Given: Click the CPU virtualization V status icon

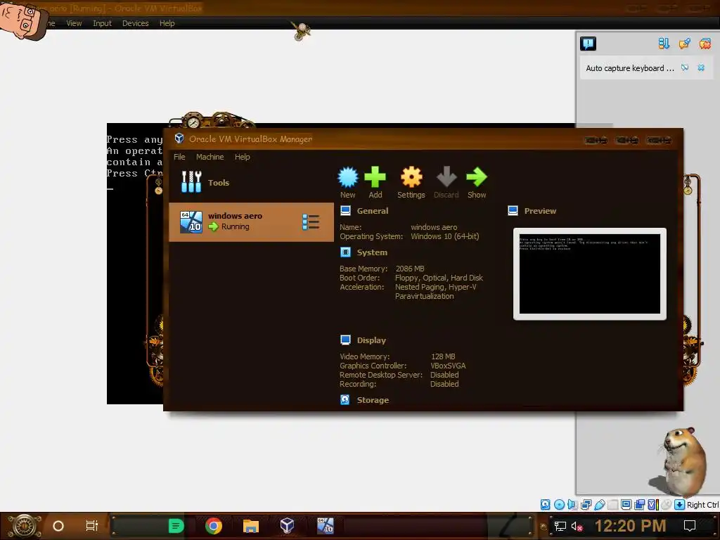Looking at the screenshot, I should pyautogui.click(x=653, y=505).
